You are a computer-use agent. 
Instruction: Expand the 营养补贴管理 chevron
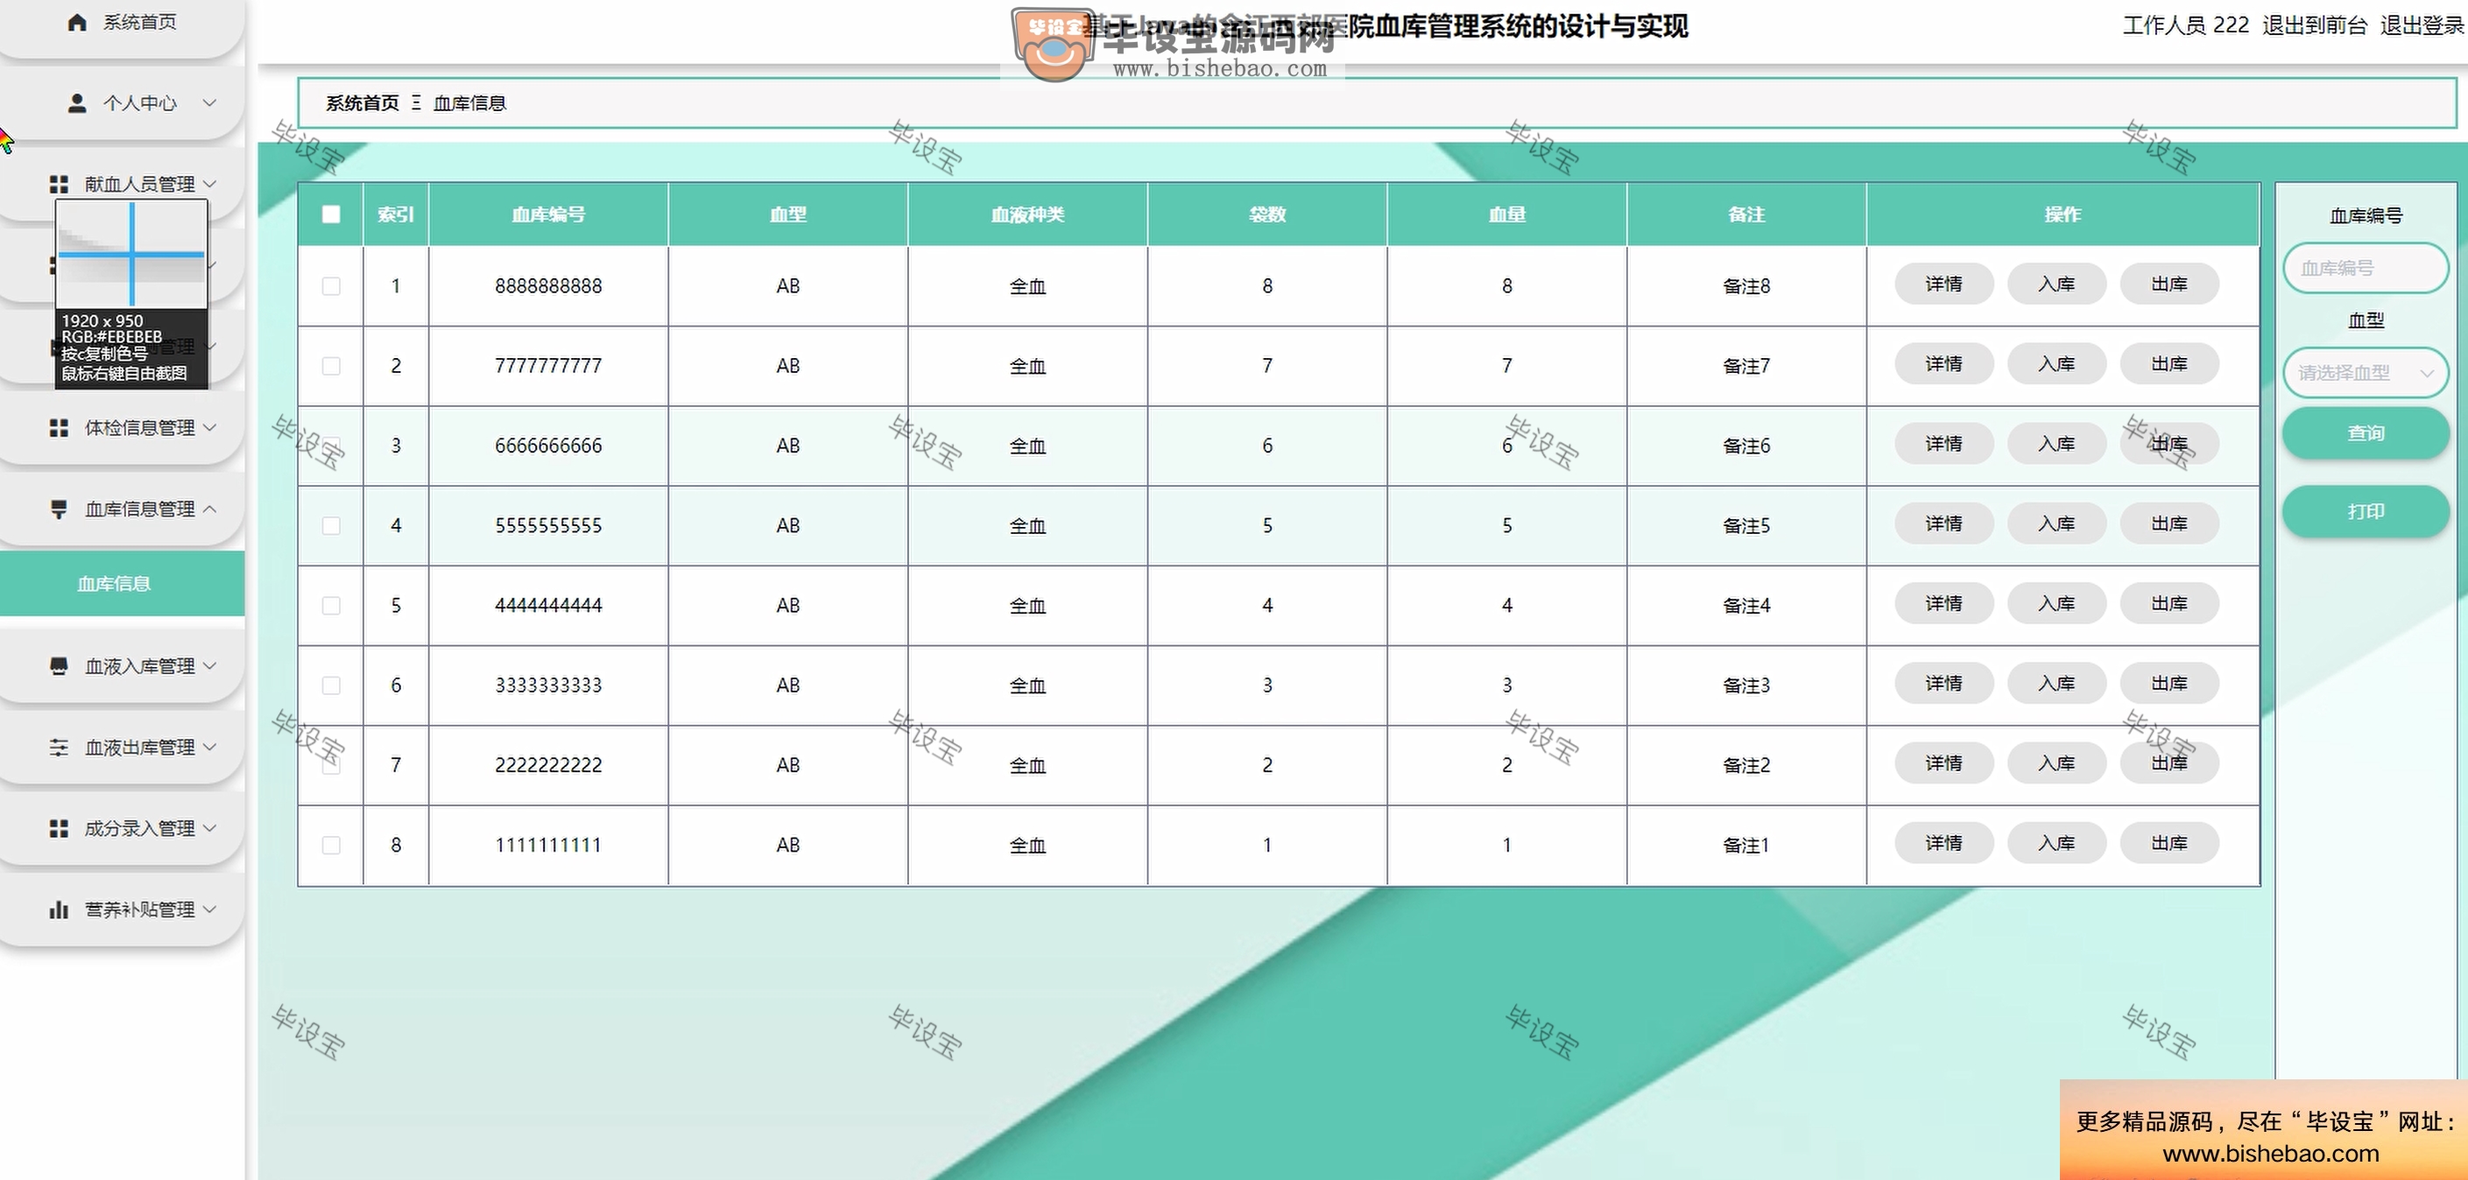click(x=210, y=909)
